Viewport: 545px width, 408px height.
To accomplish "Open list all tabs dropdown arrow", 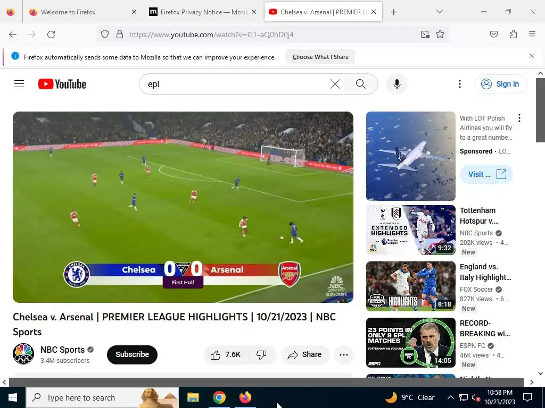I will click(439, 12).
